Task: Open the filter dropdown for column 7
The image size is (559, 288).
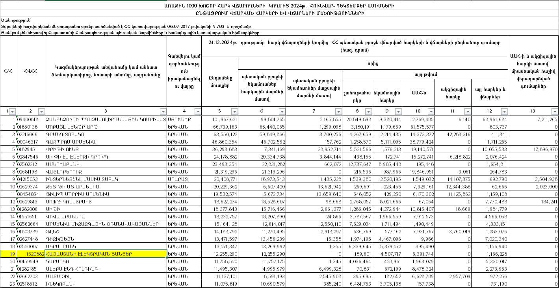Action: coord(338,111)
